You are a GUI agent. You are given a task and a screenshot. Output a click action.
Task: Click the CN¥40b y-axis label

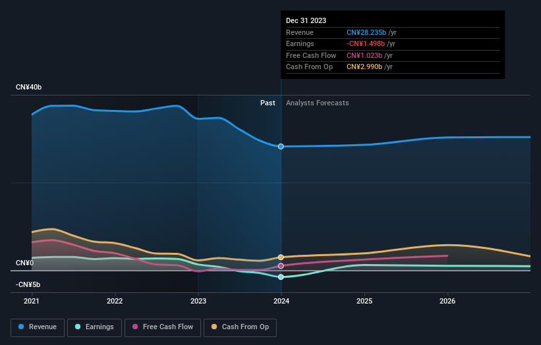28,87
